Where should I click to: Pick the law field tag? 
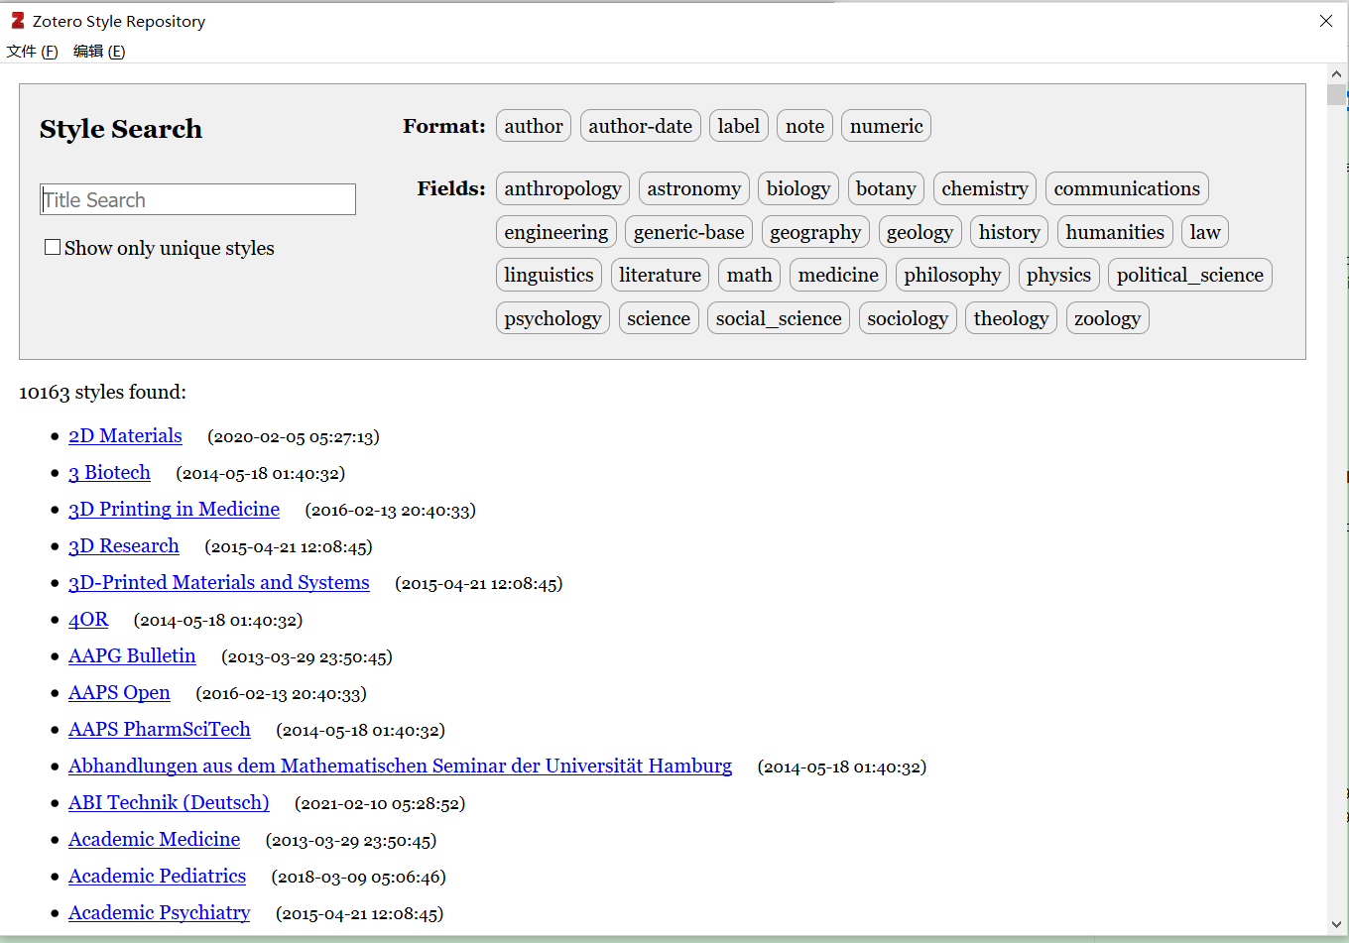pos(1205,232)
